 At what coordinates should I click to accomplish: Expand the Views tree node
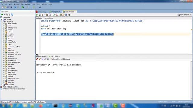click(4, 26)
